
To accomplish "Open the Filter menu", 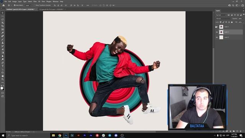I will click(35, 2).
